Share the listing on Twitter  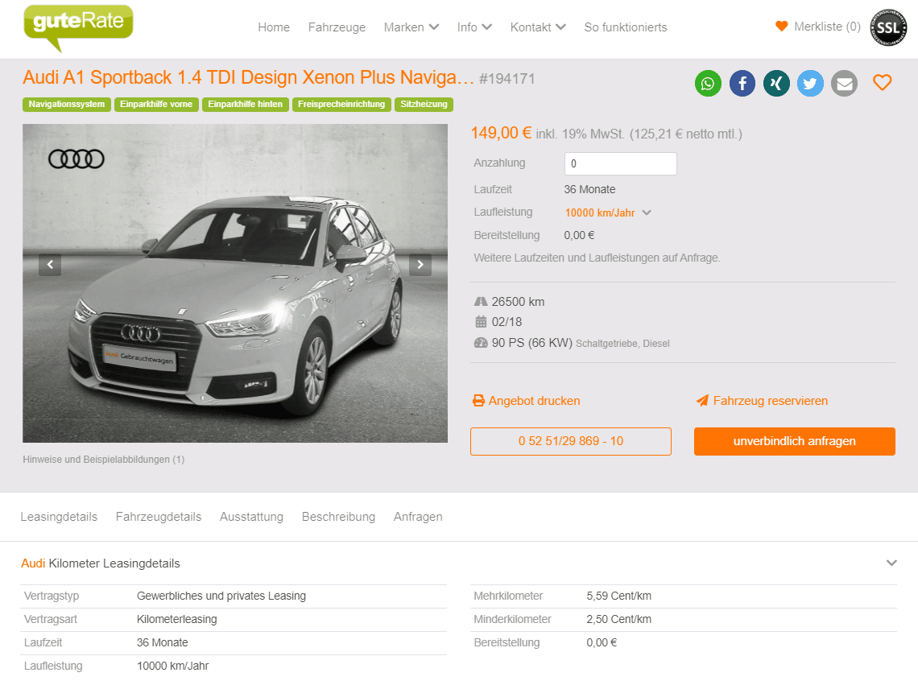pos(810,83)
